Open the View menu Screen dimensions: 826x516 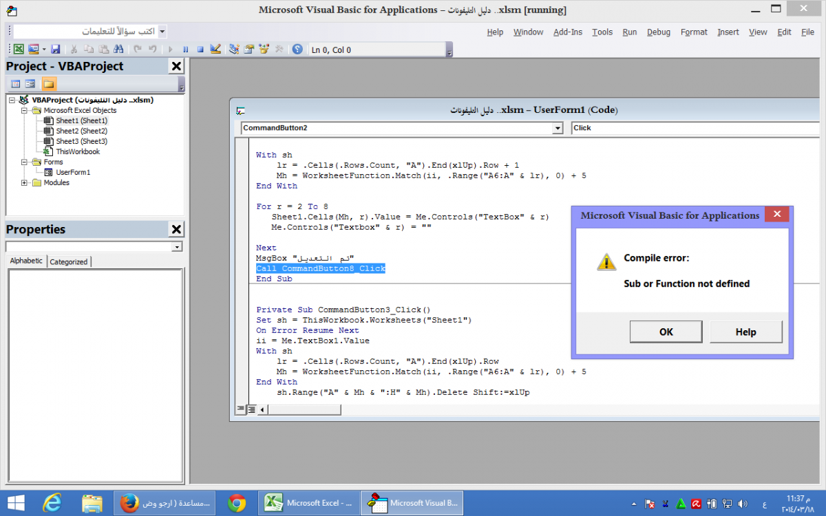758,32
